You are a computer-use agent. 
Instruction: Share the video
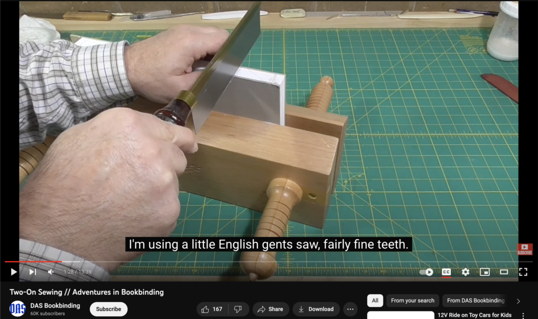click(271, 310)
